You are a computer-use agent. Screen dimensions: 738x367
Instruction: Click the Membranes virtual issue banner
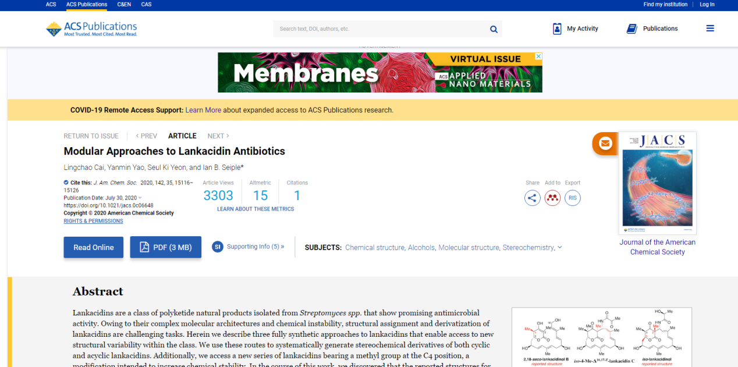(x=380, y=73)
